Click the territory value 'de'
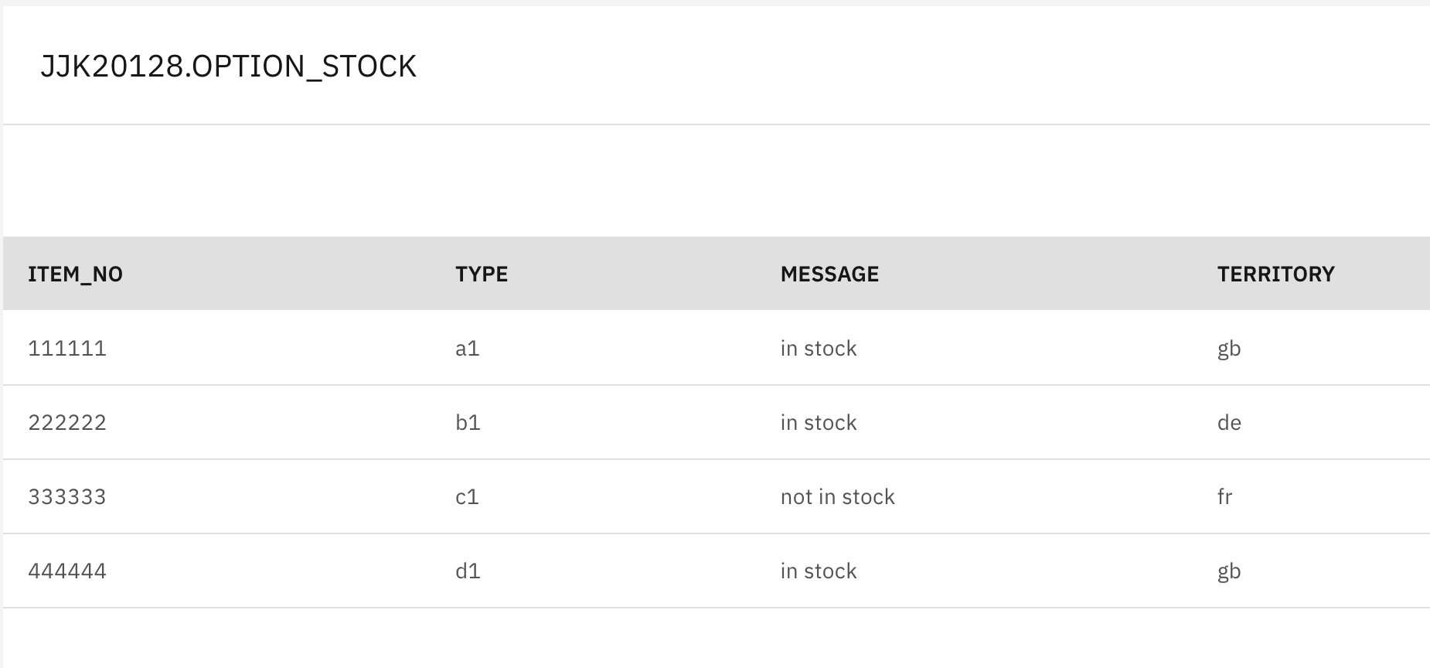Screen dimensions: 1430x668 click(x=1229, y=423)
